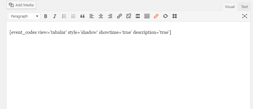Switch to the Visual editor tab

pos(230,7)
